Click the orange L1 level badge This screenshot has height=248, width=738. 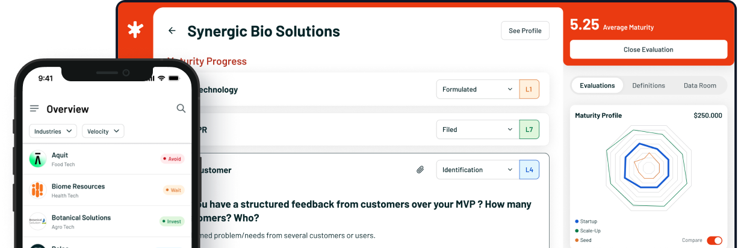click(x=529, y=89)
